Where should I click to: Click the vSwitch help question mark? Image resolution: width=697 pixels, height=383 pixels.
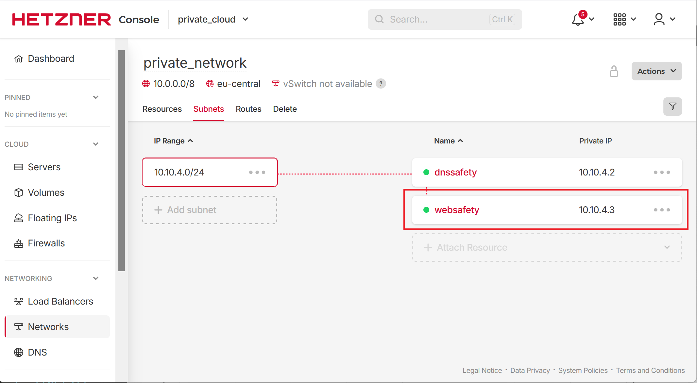tap(381, 84)
